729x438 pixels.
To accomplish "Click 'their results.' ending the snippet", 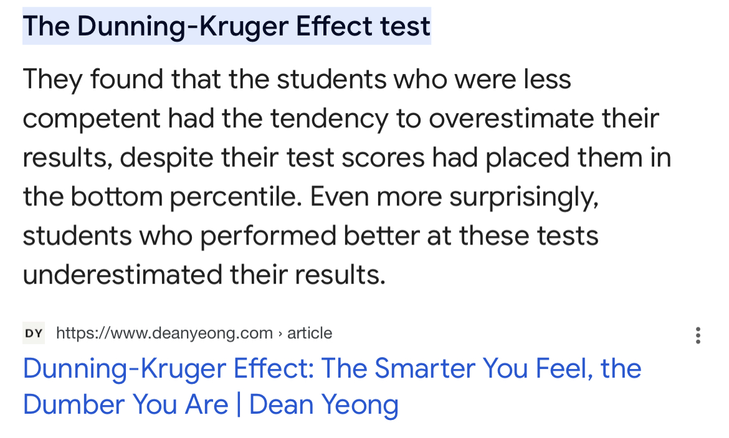I will point(308,274).
